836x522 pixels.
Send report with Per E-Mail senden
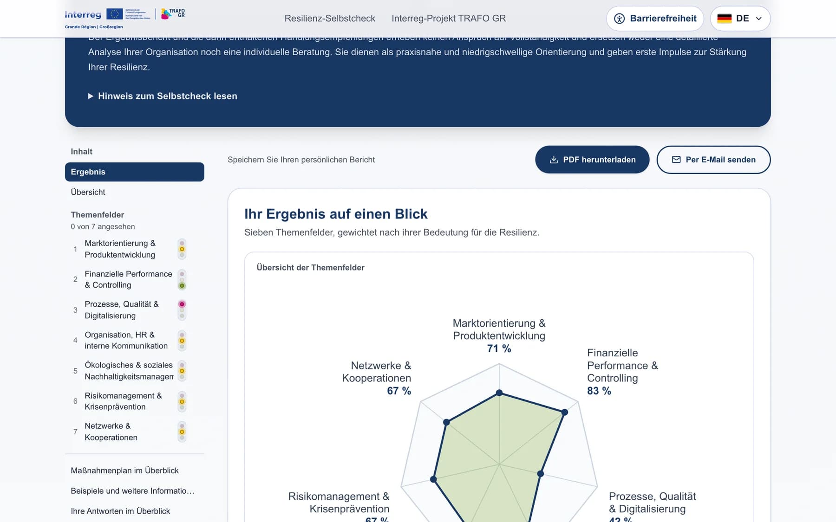[x=713, y=160]
